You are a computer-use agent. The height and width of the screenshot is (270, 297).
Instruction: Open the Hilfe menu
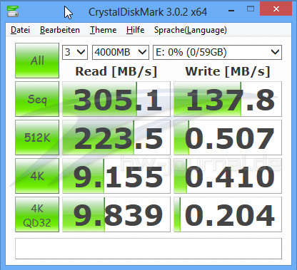pyautogui.click(x=135, y=30)
